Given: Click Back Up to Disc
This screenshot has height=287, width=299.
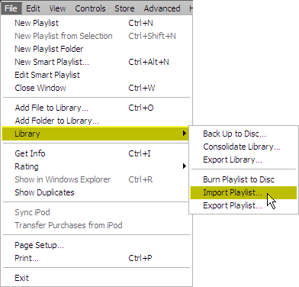Looking at the screenshot, I should click(243, 134).
